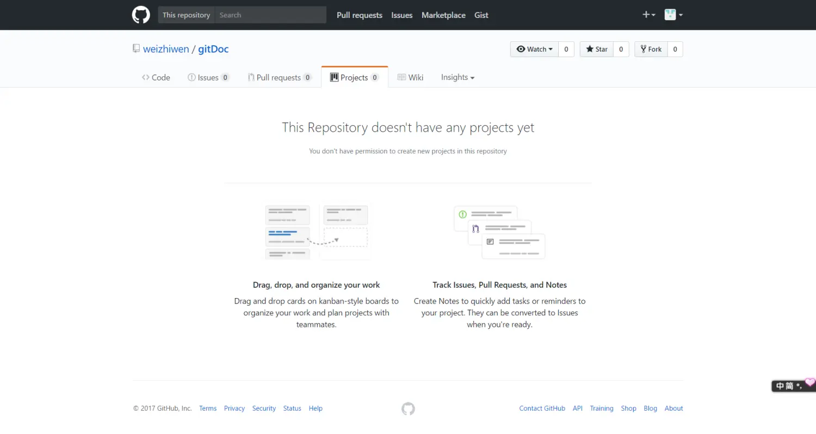
Task: Click the repository book icon beside weizhiwen
Action: point(137,49)
